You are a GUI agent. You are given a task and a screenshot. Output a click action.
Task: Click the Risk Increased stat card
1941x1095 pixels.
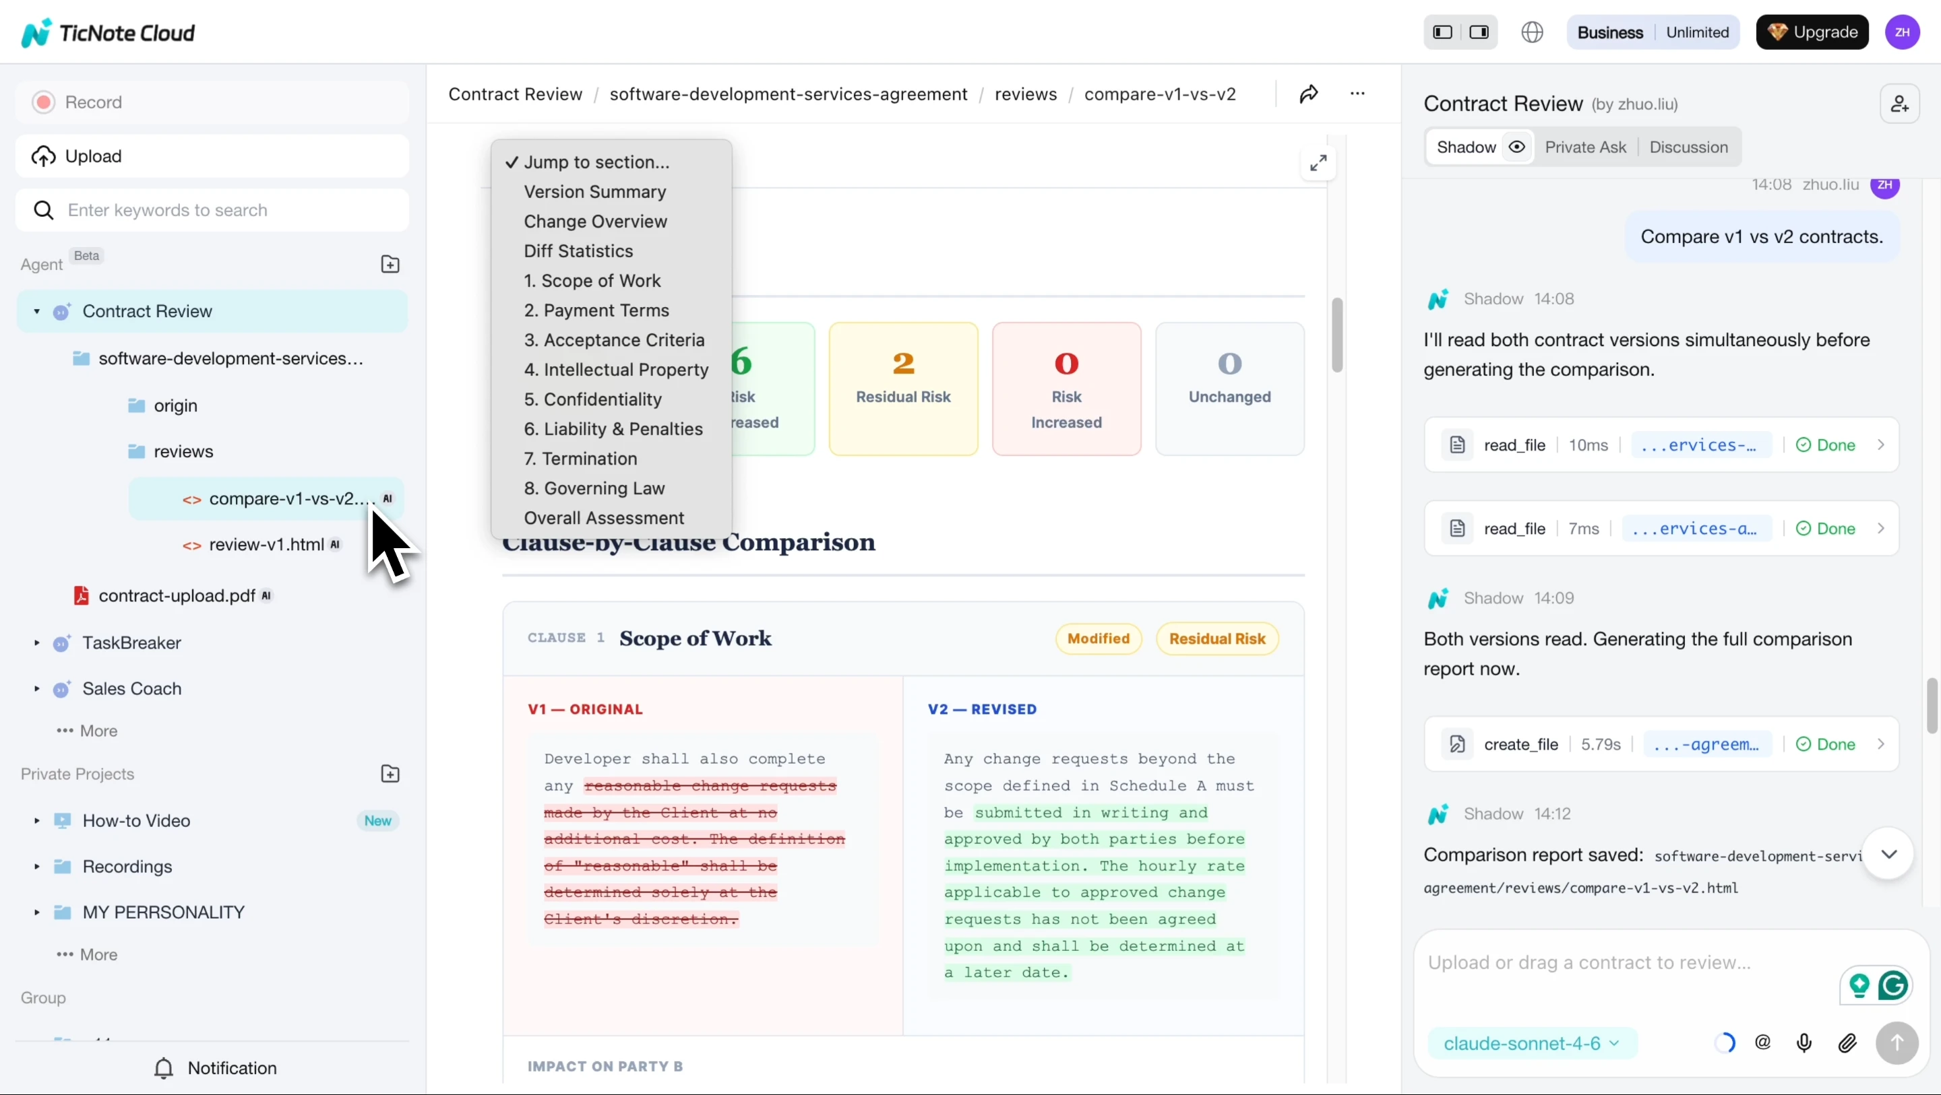click(x=1066, y=389)
